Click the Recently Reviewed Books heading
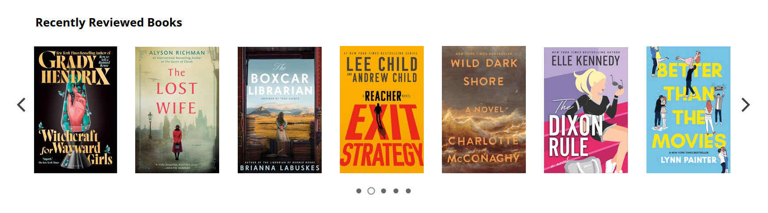The width and height of the screenshot is (768, 213). click(x=109, y=23)
